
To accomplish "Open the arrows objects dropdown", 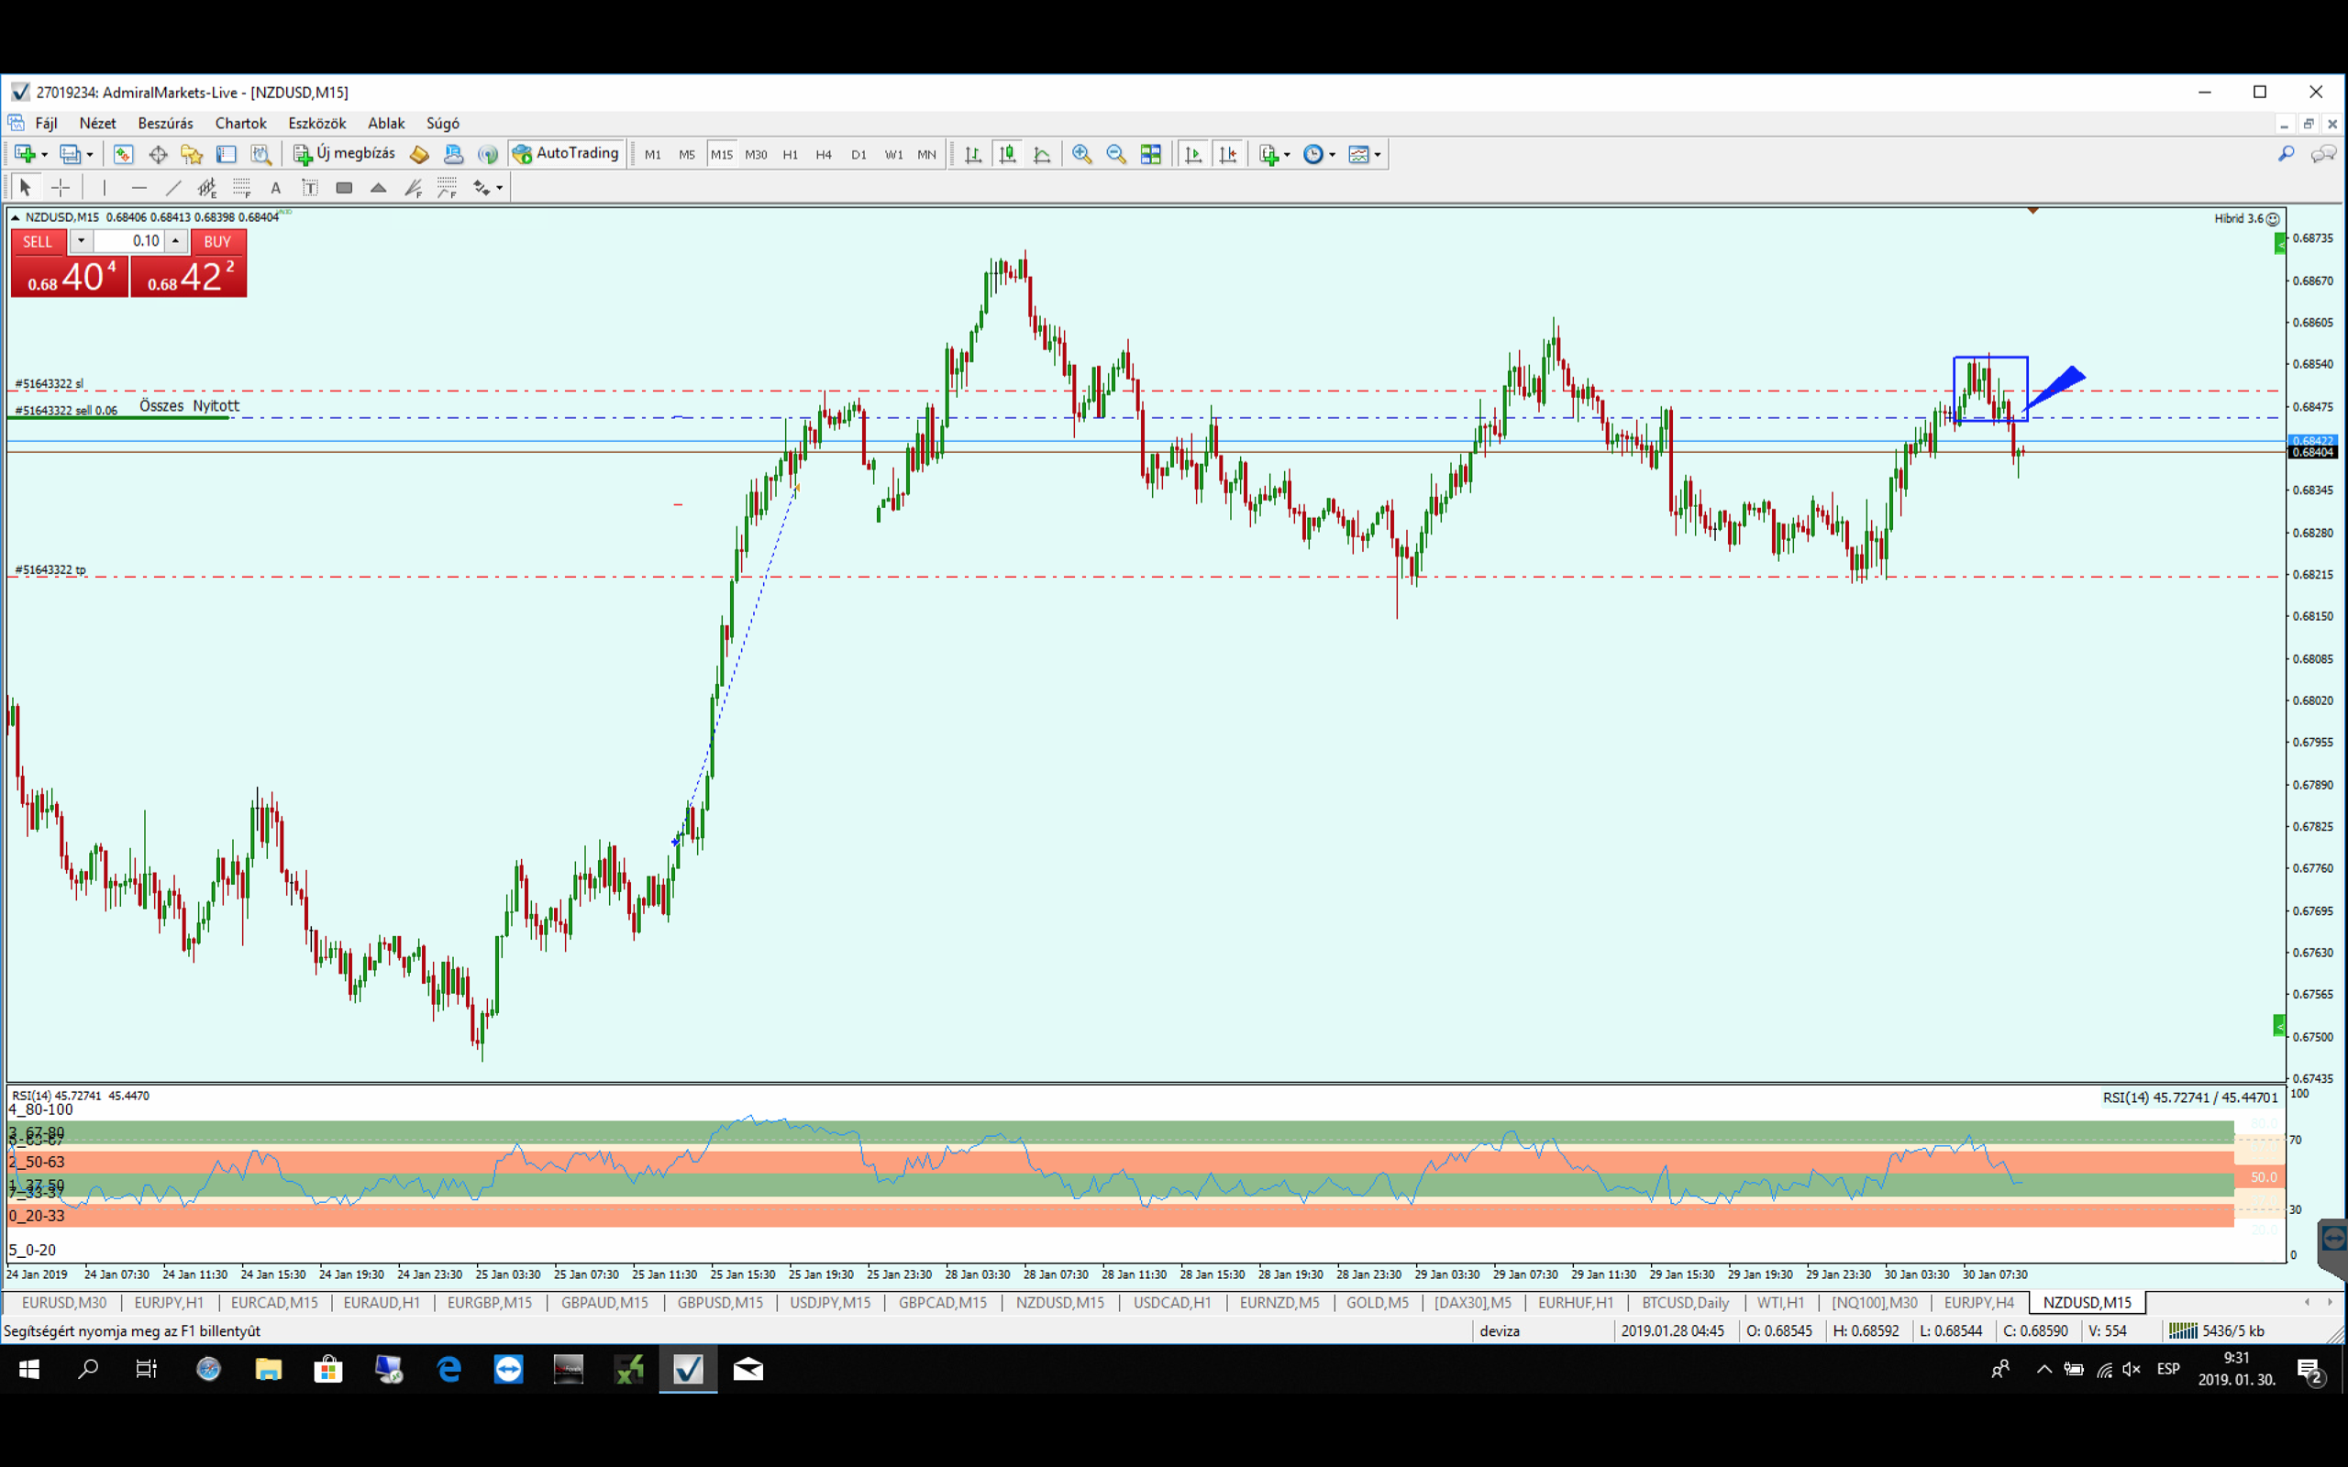I will click(500, 187).
